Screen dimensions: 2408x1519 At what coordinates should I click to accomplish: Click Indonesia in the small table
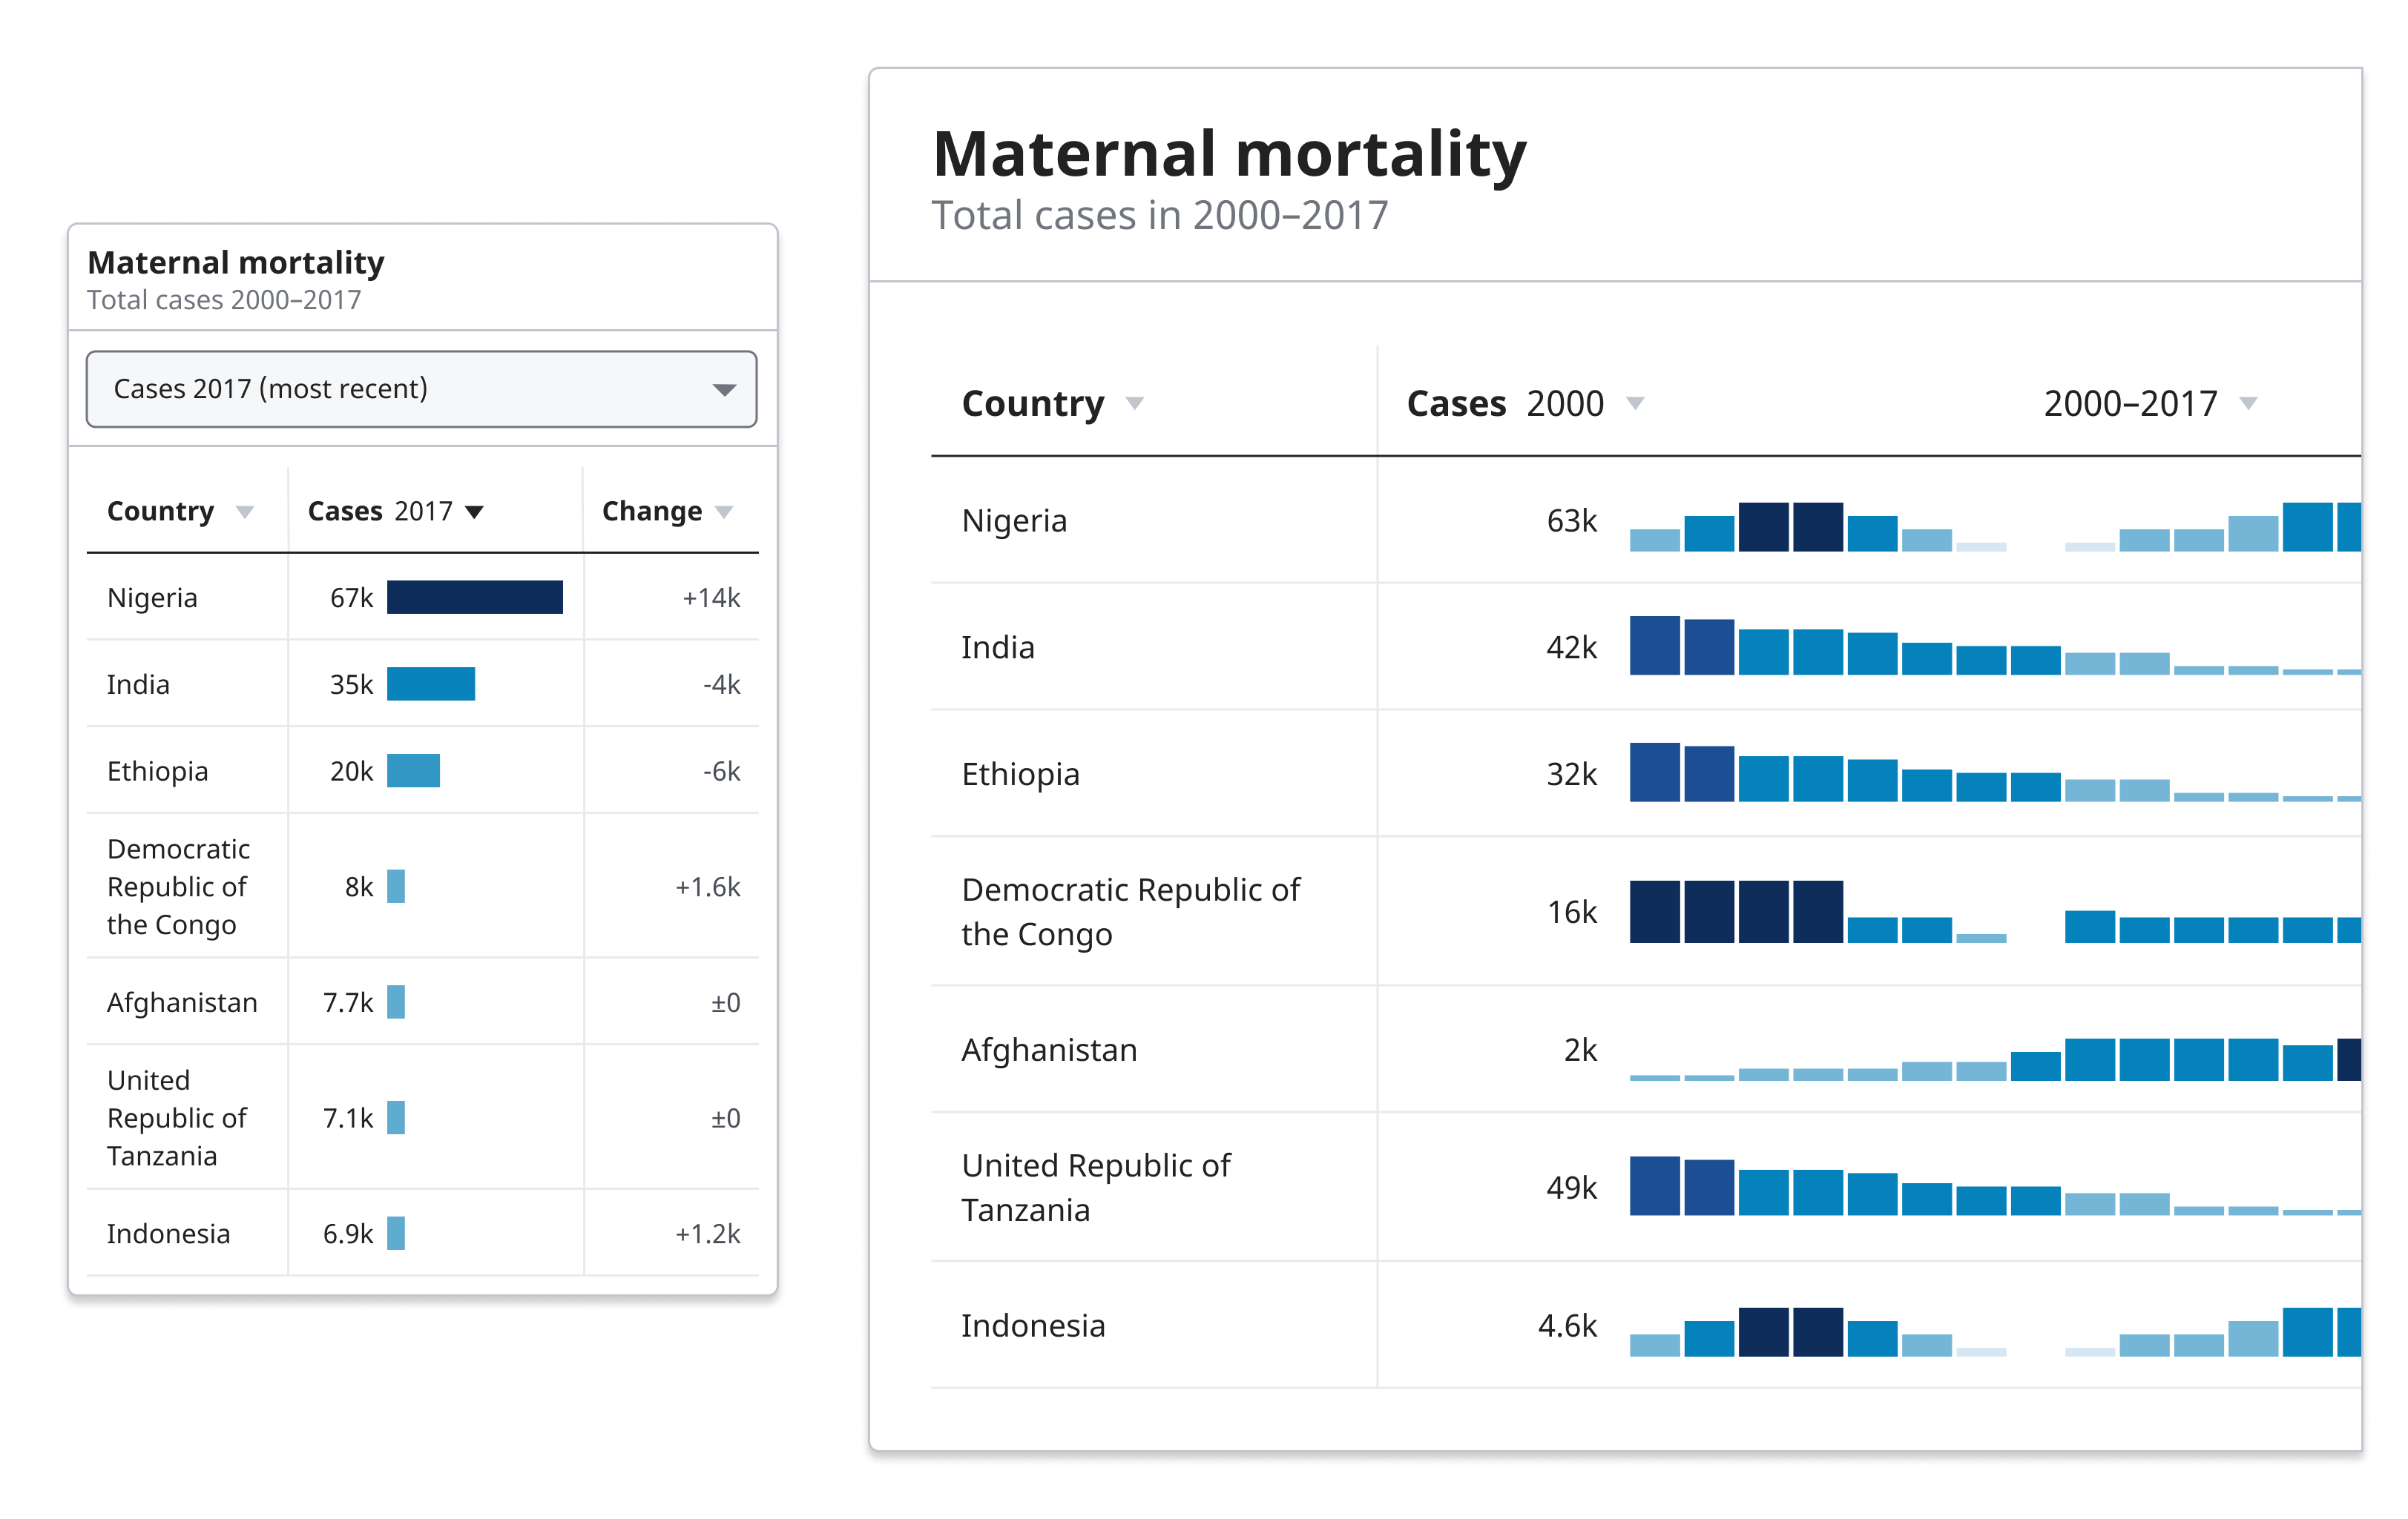pos(168,1234)
